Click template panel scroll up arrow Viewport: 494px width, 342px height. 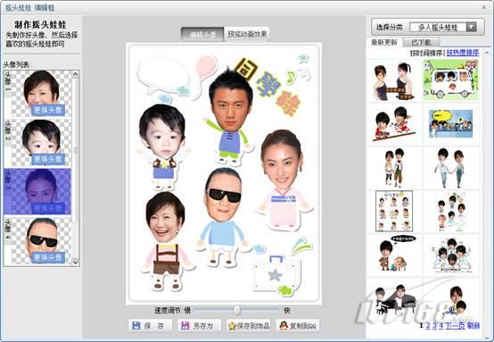point(487,53)
